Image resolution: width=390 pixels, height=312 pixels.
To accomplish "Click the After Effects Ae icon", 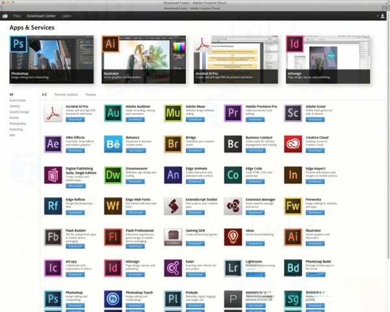I will (53, 144).
